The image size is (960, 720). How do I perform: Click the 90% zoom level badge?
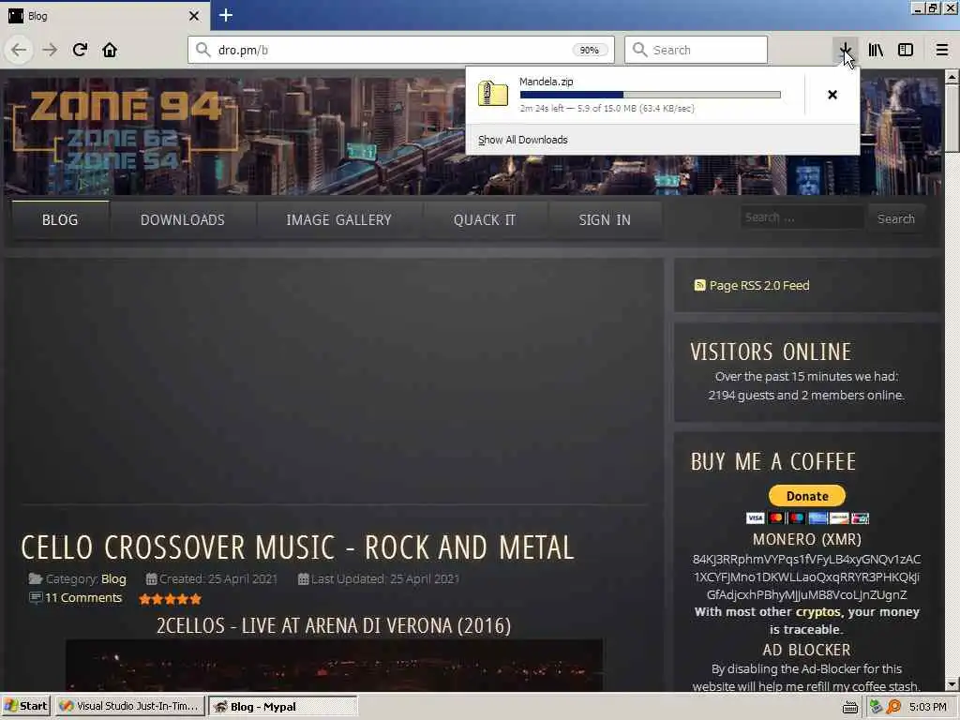coord(589,51)
